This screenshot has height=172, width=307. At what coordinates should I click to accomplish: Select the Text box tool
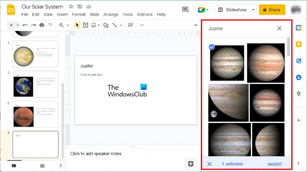click(x=86, y=25)
